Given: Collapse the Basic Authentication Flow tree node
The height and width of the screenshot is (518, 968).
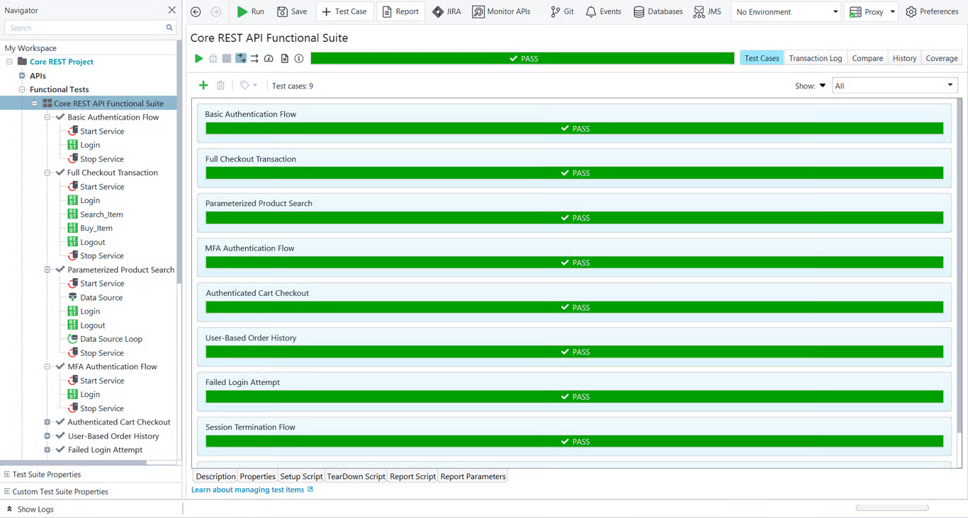Looking at the screenshot, I should pyautogui.click(x=47, y=117).
